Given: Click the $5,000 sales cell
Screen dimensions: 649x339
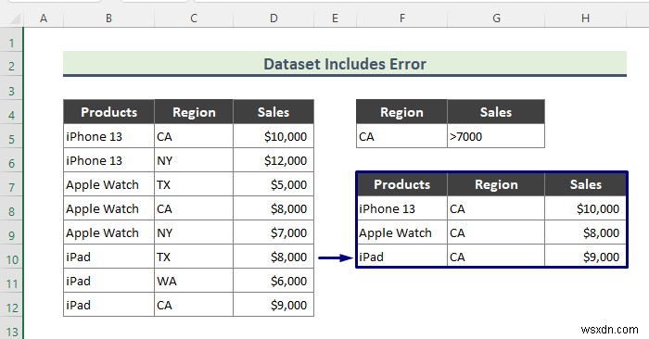Looking at the screenshot, I should coord(274,184).
